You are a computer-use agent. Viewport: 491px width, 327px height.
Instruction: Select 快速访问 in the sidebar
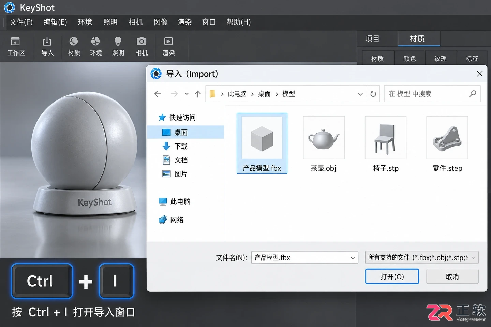pyautogui.click(x=177, y=118)
